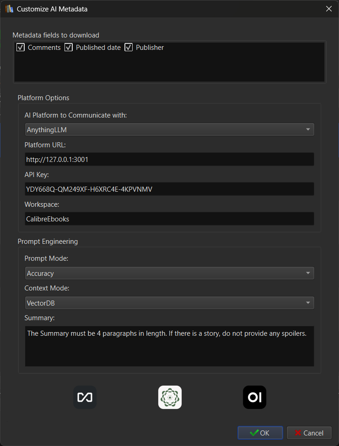The width and height of the screenshot is (339, 446).
Task: Click the 'Platform URL:' label
Action: point(45,145)
